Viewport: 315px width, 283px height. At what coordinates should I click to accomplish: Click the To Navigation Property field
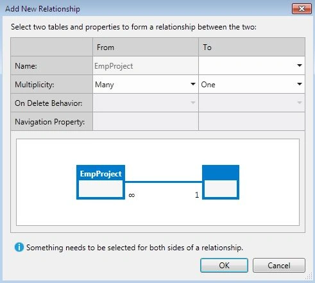click(x=251, y=121)
